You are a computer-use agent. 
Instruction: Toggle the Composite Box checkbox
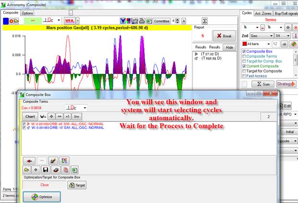coord(245,52)
